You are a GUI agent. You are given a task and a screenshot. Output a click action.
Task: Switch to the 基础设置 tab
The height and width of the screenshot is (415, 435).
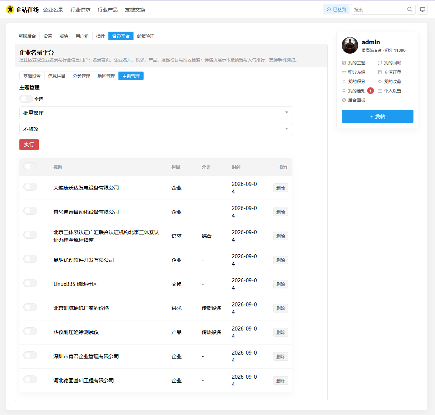click(32, 76)
